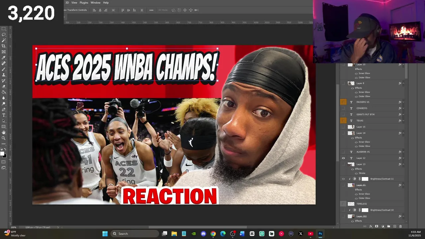This screenshot has width=425, height=239.
Task: Toggle Stroke effect visibility on Layer 13
Action: pos(356,173)
